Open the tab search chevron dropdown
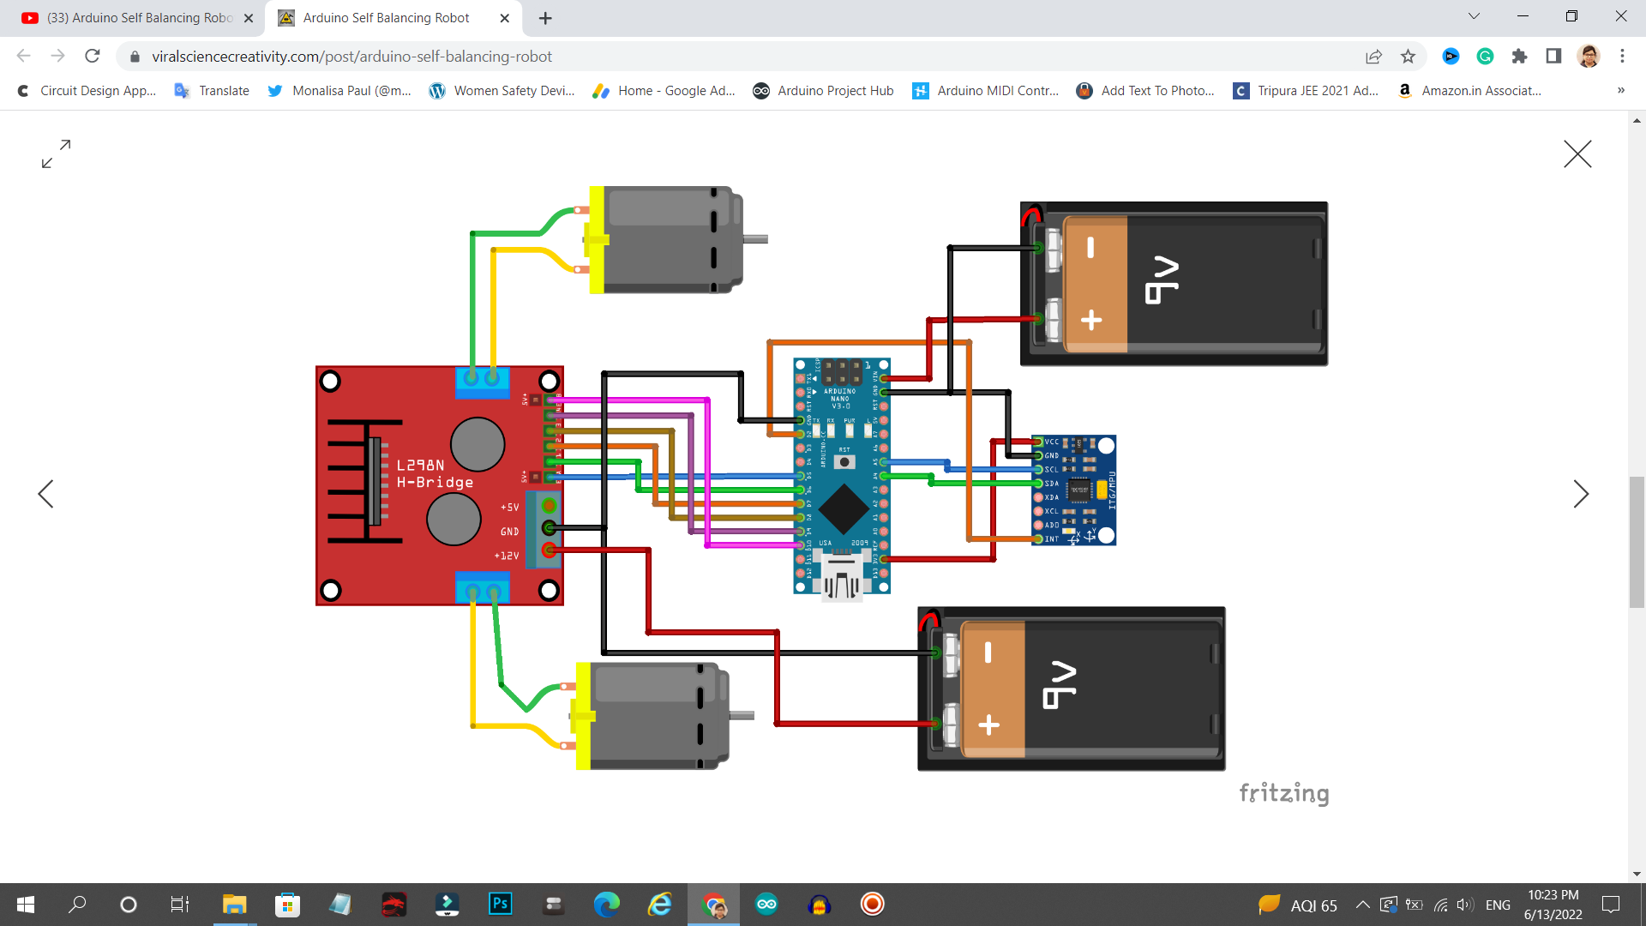This screenshot has height=926, width=1646. [1474, 15]
